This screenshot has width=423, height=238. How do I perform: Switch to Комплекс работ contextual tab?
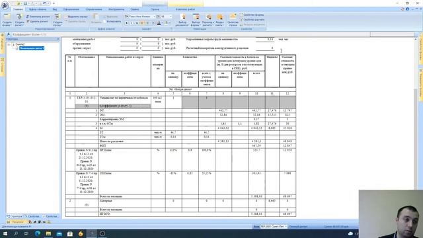pyautogui.click(x=185, y=9)
